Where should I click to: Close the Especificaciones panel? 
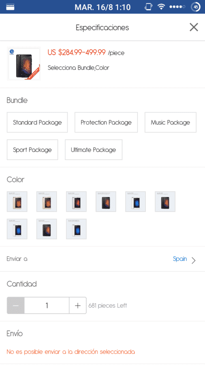point(194,27)
